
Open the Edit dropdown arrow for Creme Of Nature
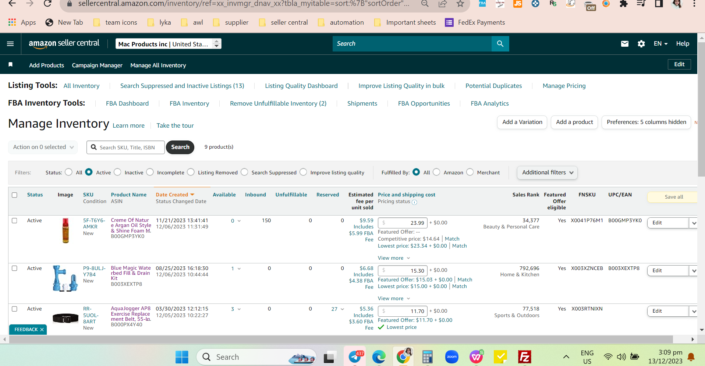click(694, 223)
